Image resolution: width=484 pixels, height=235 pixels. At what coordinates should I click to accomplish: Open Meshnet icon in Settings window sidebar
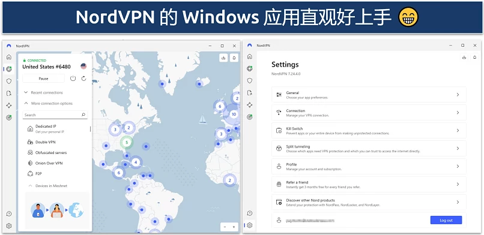pyautogui.click(x=250, y=105)
